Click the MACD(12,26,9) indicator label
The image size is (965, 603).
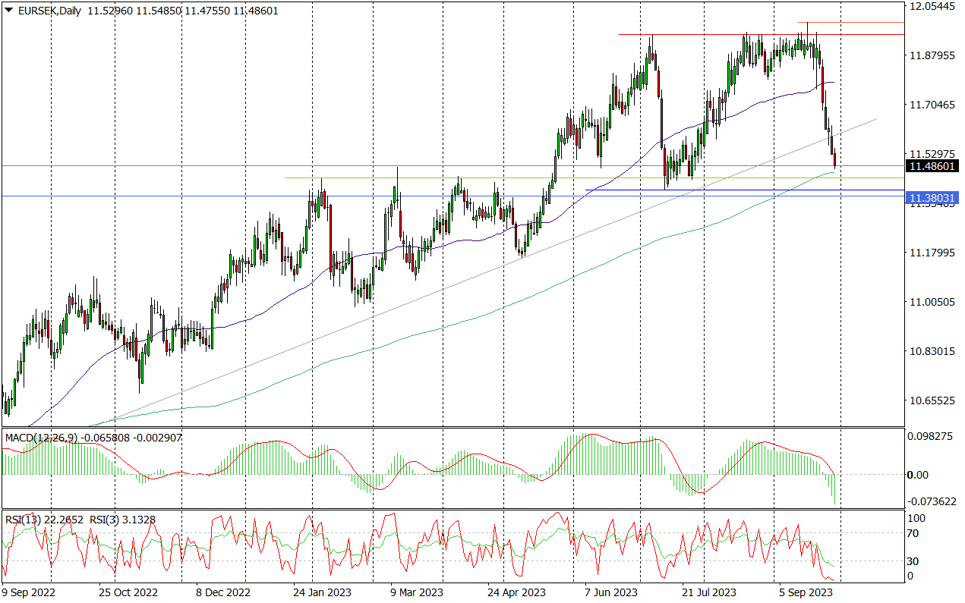point(42,438)
